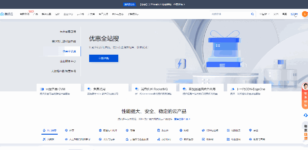Click the 人工智能与机器学习 category icon
Viewport: 308px width, 150px height.
point(66,139)
